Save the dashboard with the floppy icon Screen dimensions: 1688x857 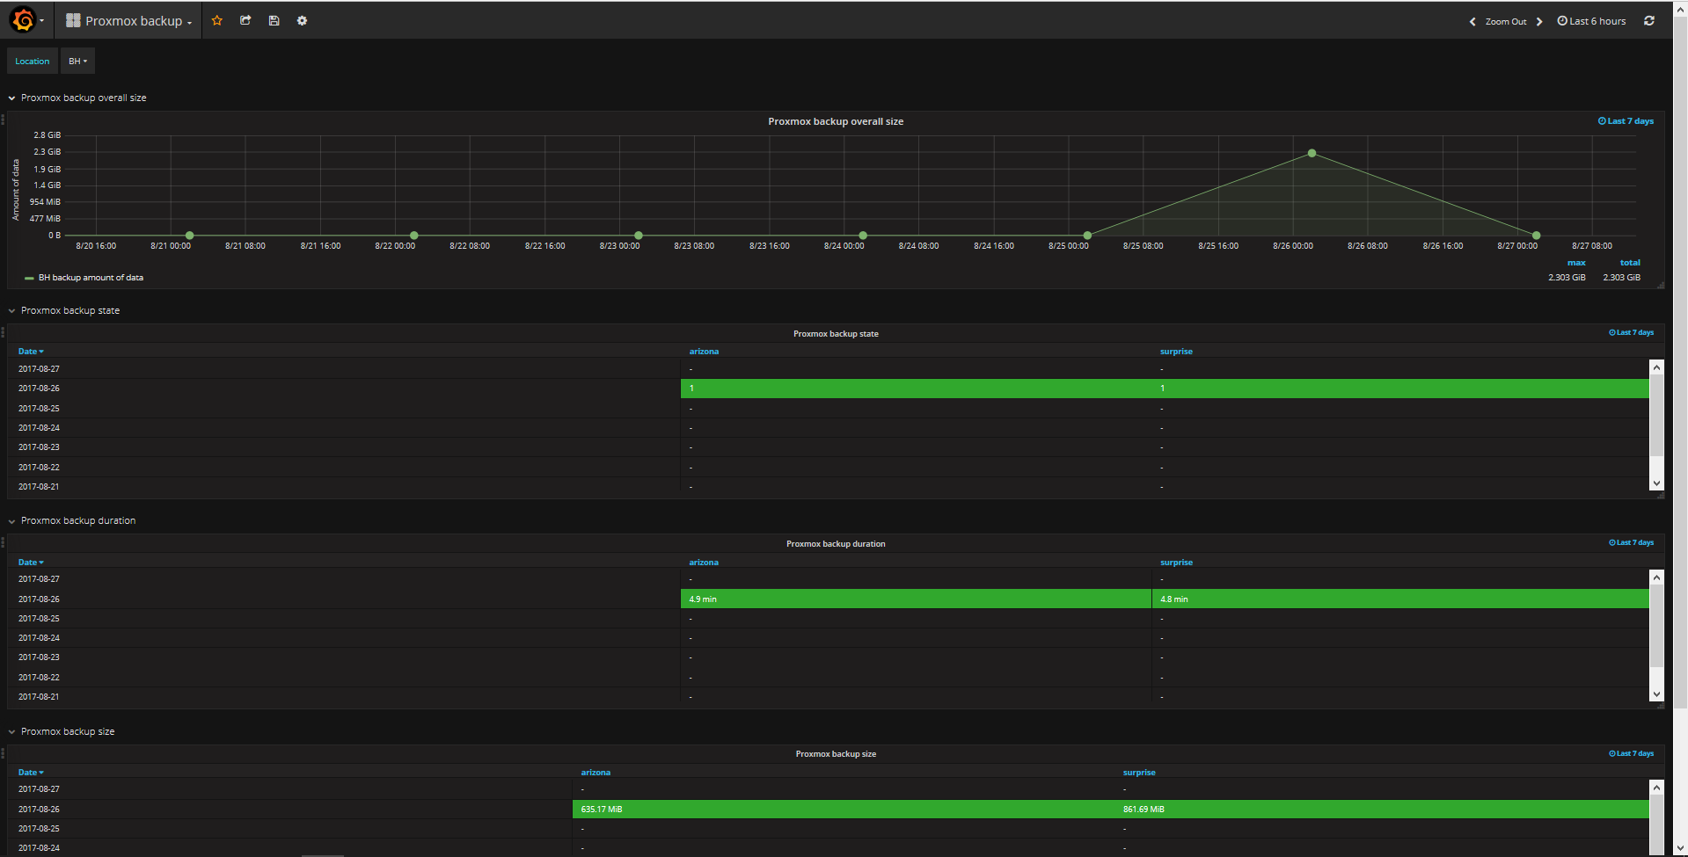tap(274, 20)
